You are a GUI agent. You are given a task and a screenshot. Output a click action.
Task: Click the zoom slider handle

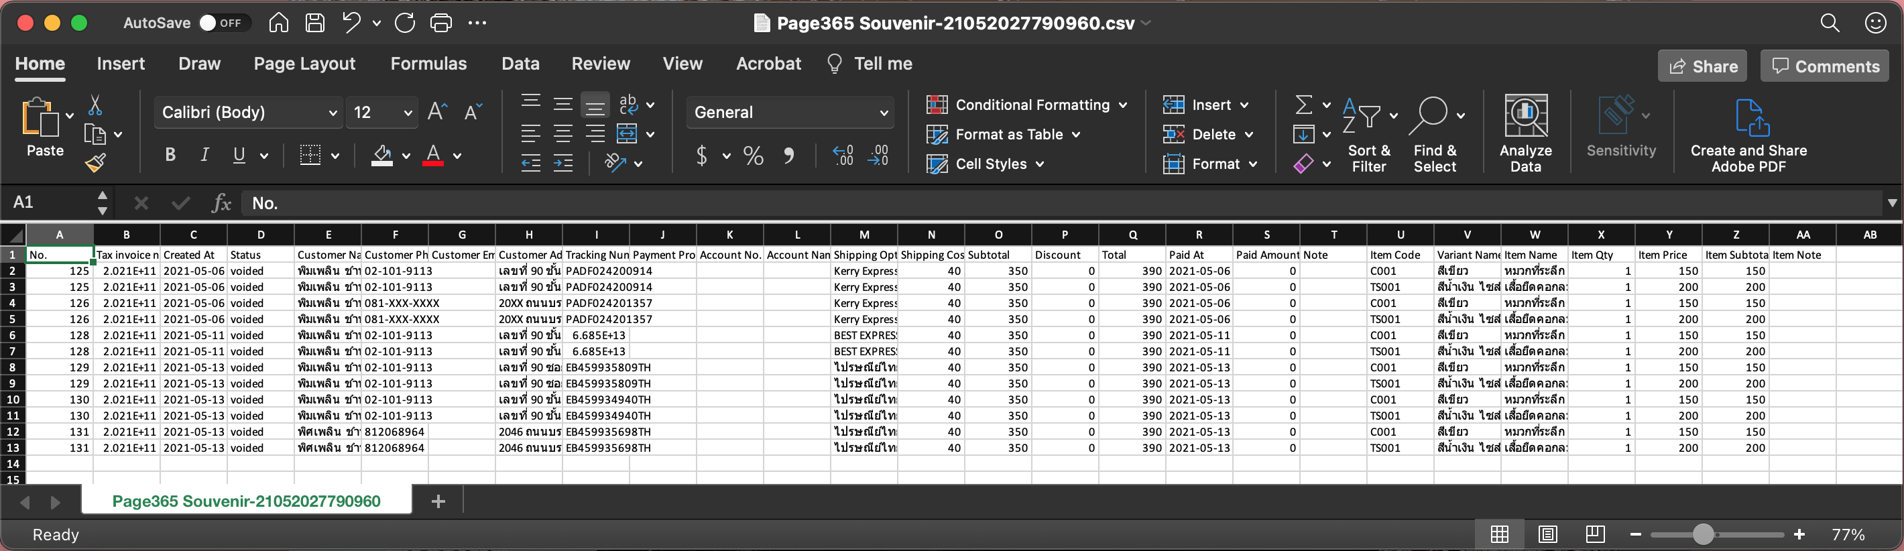pyautogui.click(x=1703, y=534)
